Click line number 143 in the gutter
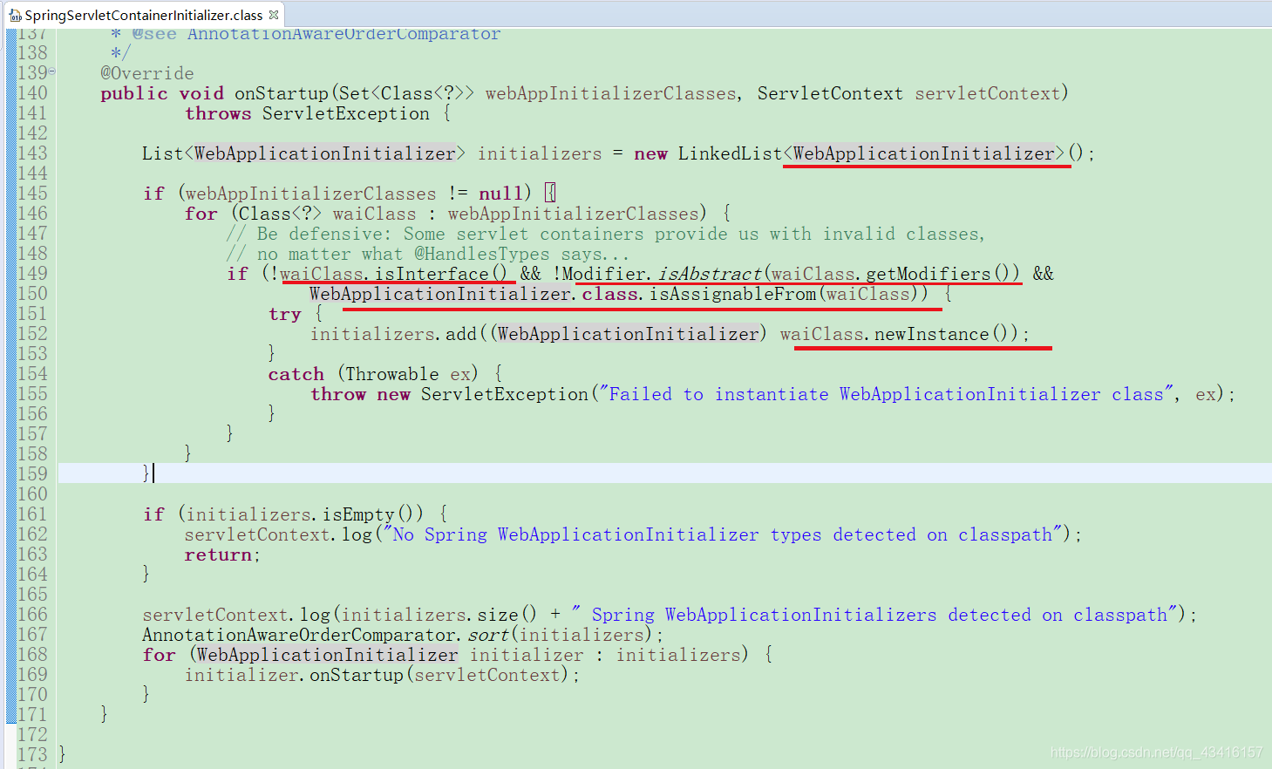 point(32,153)
